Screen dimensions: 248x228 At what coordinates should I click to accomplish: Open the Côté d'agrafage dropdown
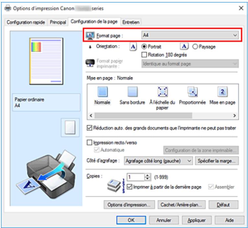click(x=158, y=161)
